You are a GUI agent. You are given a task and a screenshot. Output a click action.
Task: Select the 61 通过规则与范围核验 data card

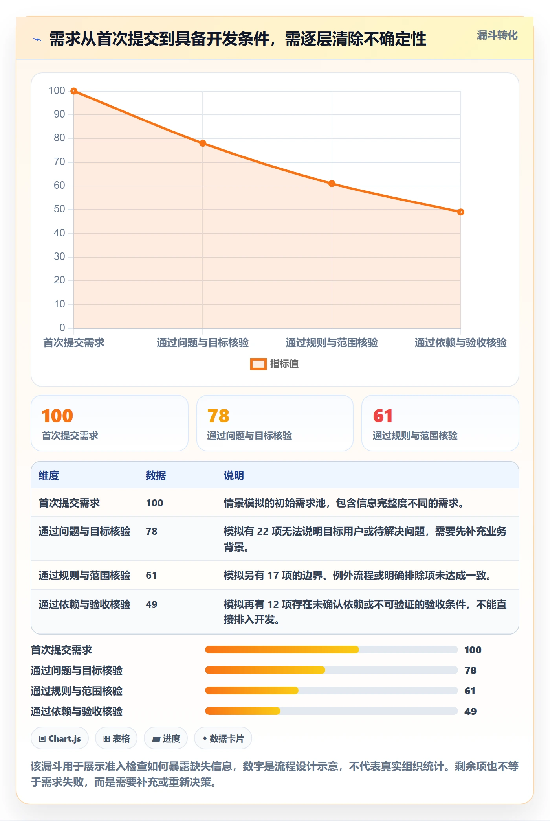pyautogui.click(x=440, y=423)
